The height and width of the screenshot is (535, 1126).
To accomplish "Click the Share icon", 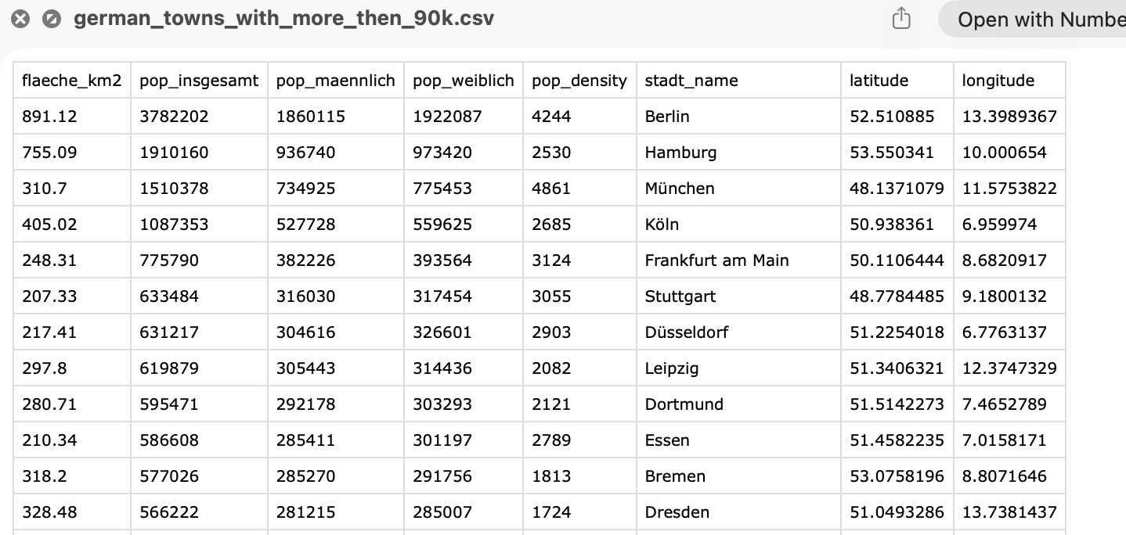I will (900, 17).
